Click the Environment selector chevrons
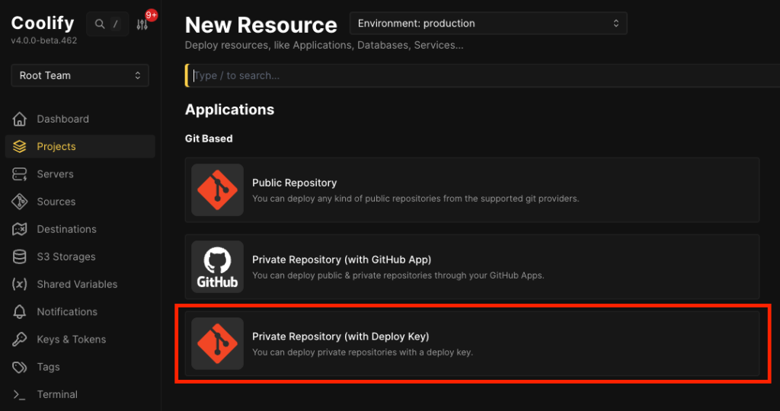 tap(615, 24)
